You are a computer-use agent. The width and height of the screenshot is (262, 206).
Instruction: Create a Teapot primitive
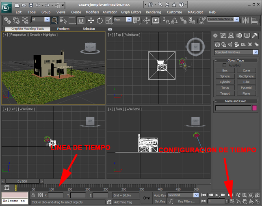[225, 93]
